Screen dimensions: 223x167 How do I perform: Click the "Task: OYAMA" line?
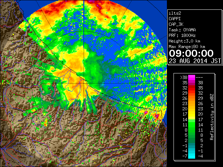tap(182, 30)
